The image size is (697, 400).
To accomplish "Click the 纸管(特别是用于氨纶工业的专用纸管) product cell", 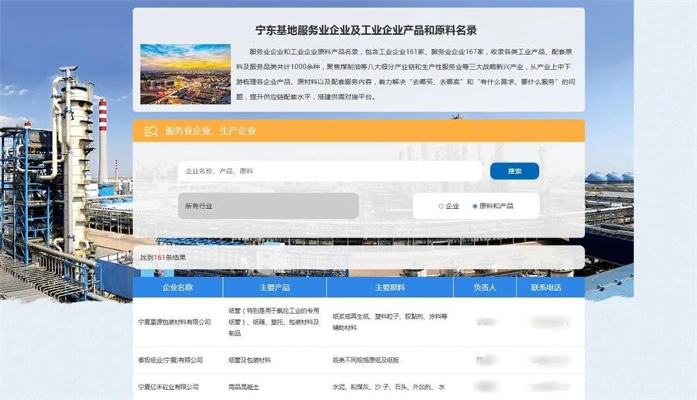I will 274,322.
